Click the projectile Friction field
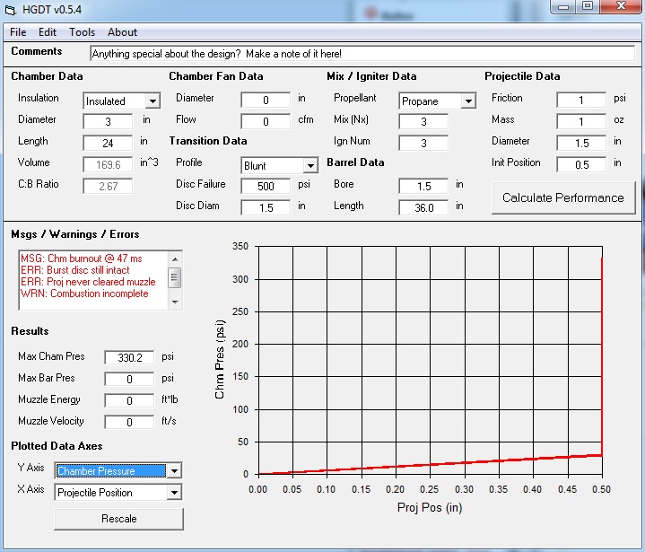Viewport: 645px width, 552px height. 581,100
